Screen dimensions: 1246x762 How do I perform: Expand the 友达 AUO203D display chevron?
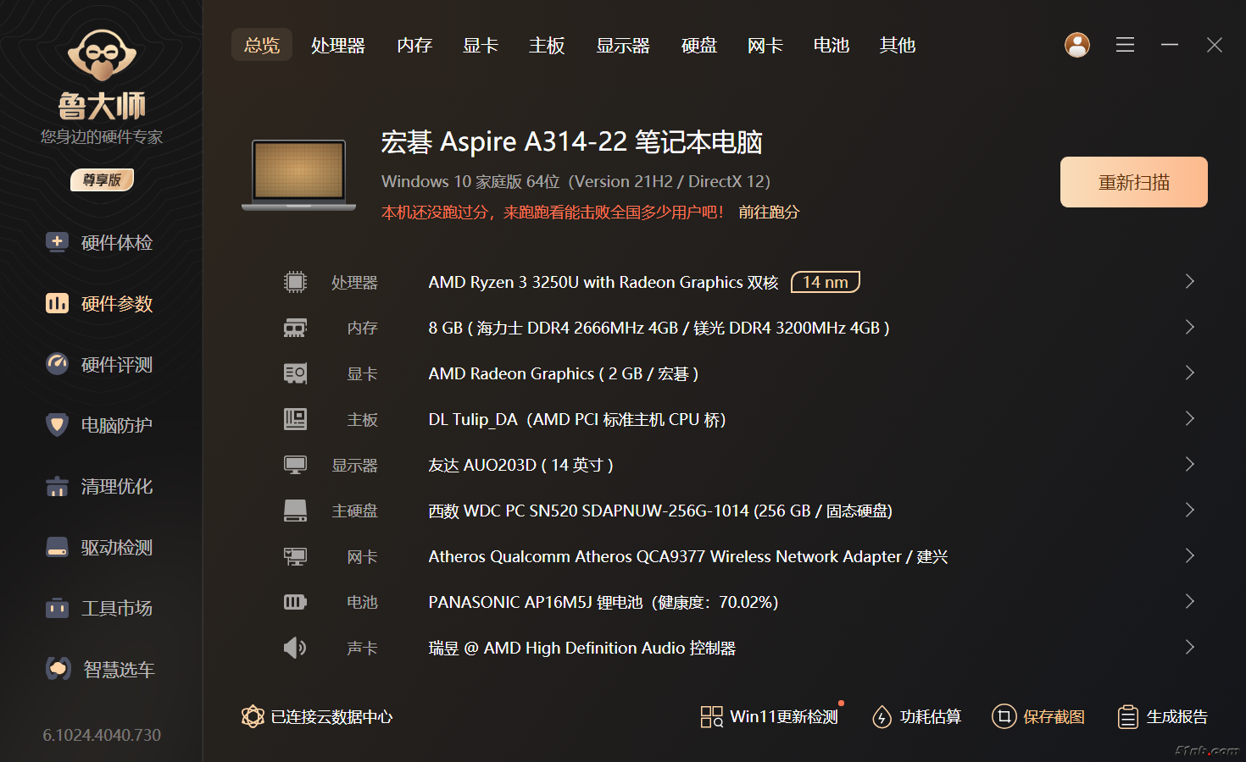click(x=1189, y=465)
